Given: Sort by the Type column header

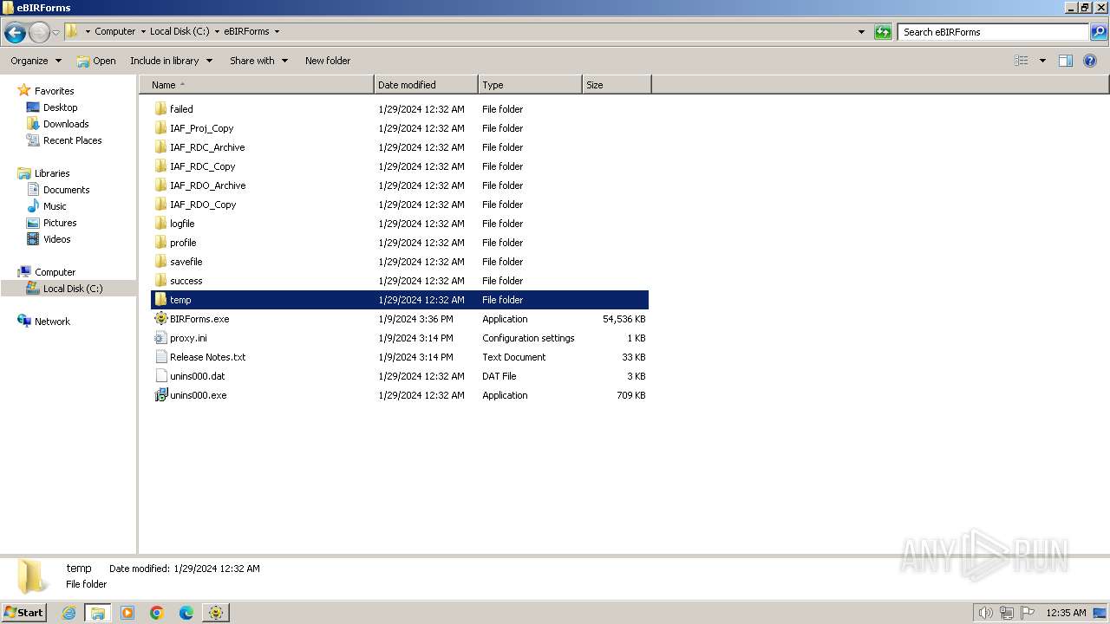Looking at the screenshot, I should point(530,85).
